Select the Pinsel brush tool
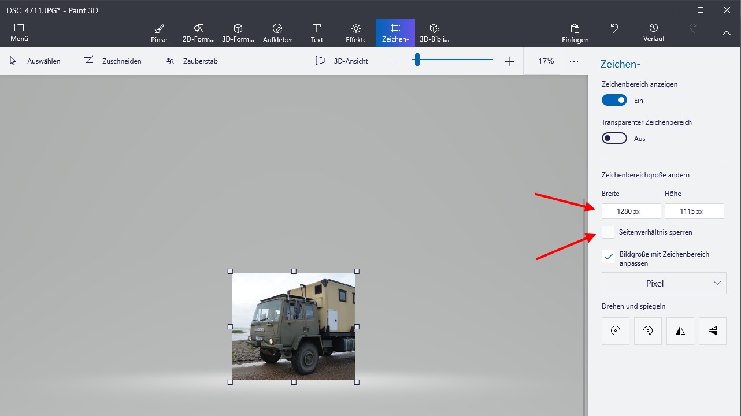This screenshot has width=741, height=416. [x=160, y=33]
